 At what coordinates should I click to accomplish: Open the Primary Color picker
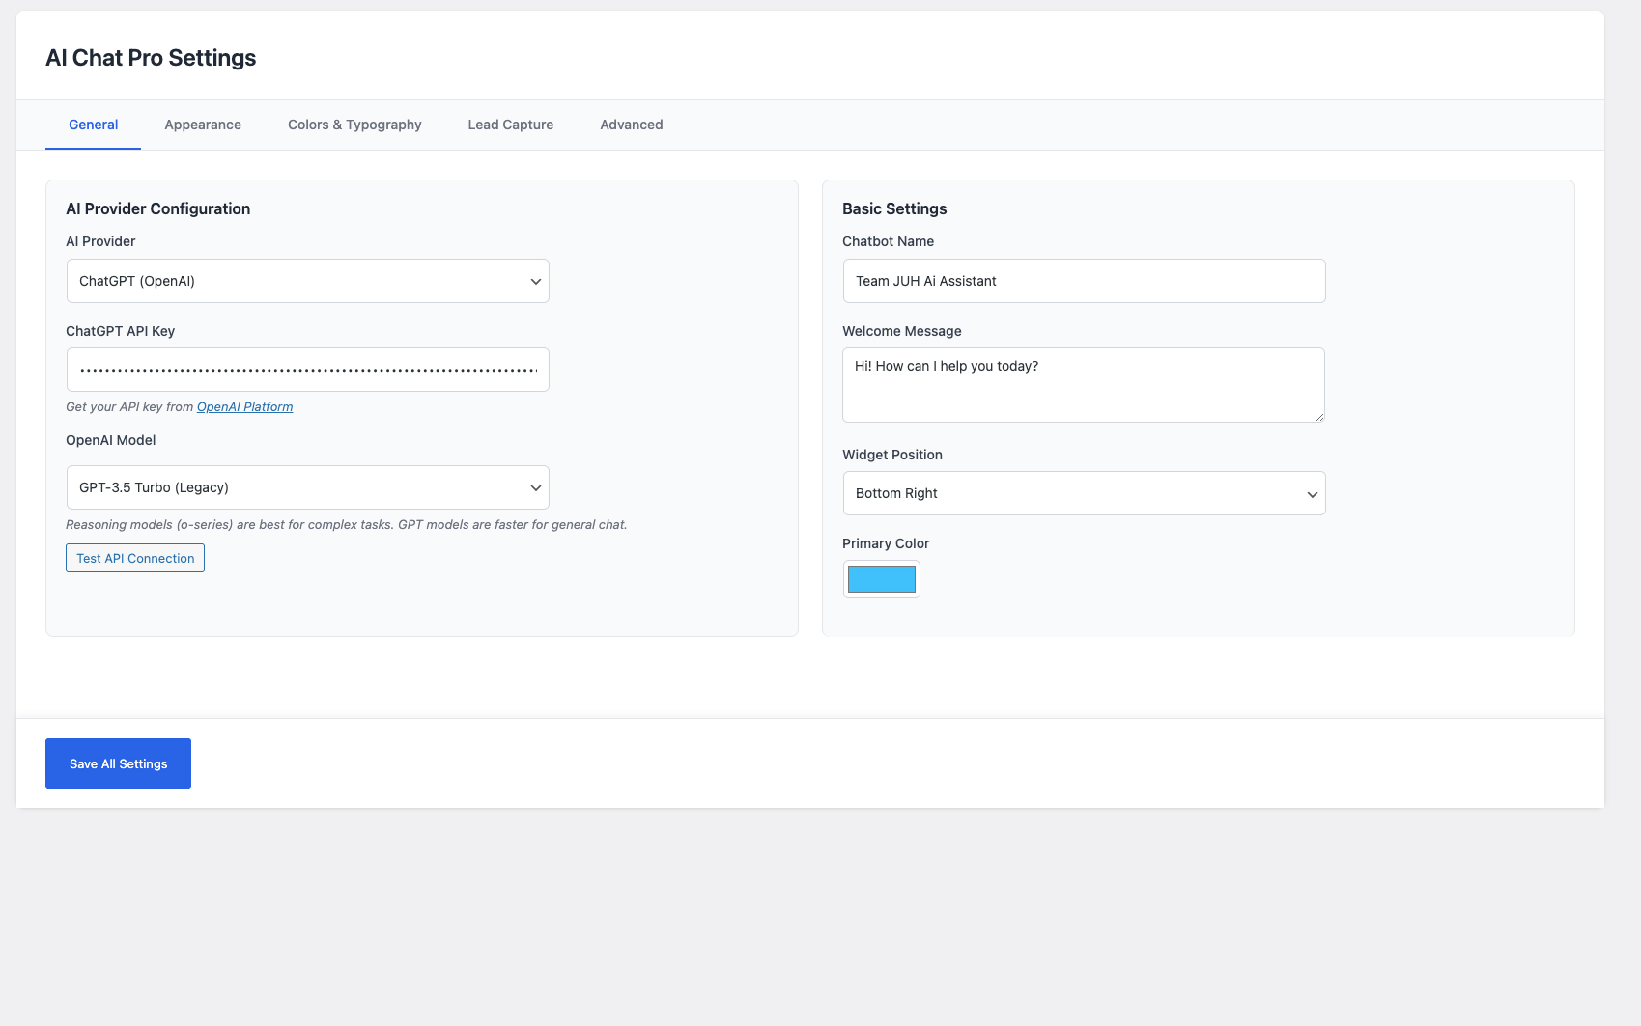click(x=881, y=578)
